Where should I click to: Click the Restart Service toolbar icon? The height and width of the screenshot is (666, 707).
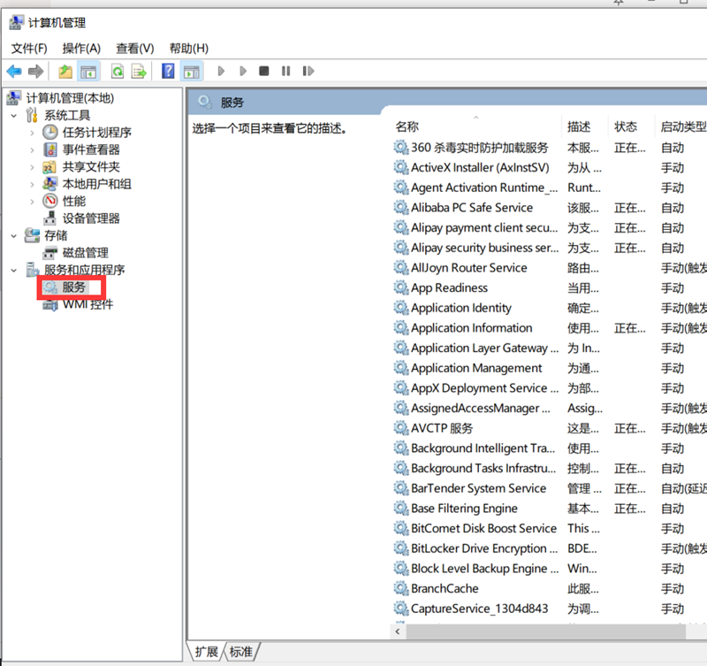[x=308, y=72]
